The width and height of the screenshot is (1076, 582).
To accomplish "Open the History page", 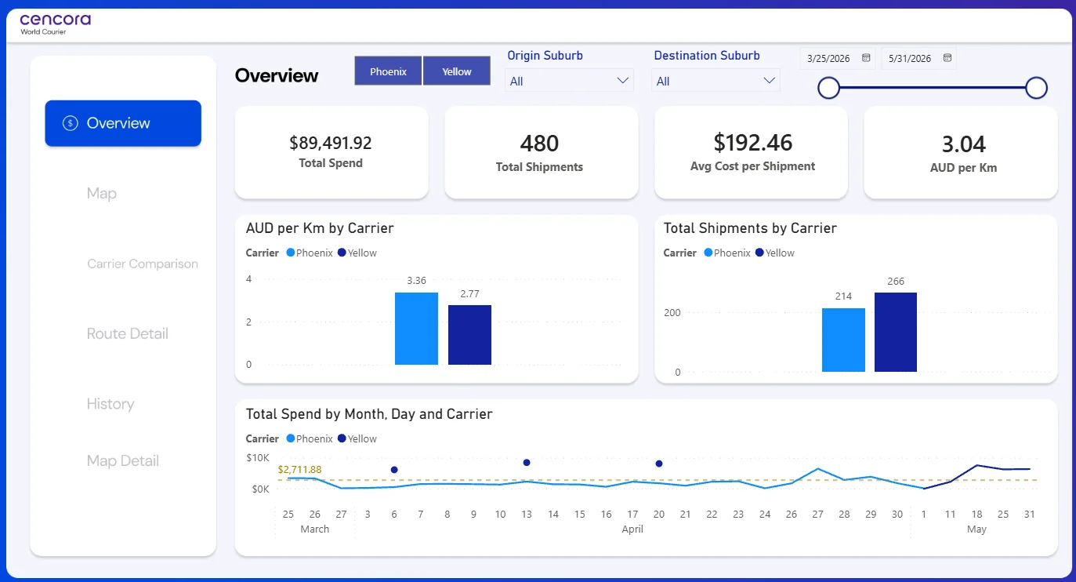I will click(x=110, y=404).
